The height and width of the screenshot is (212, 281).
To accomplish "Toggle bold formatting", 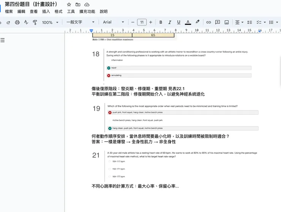I will tap(161, 22).
